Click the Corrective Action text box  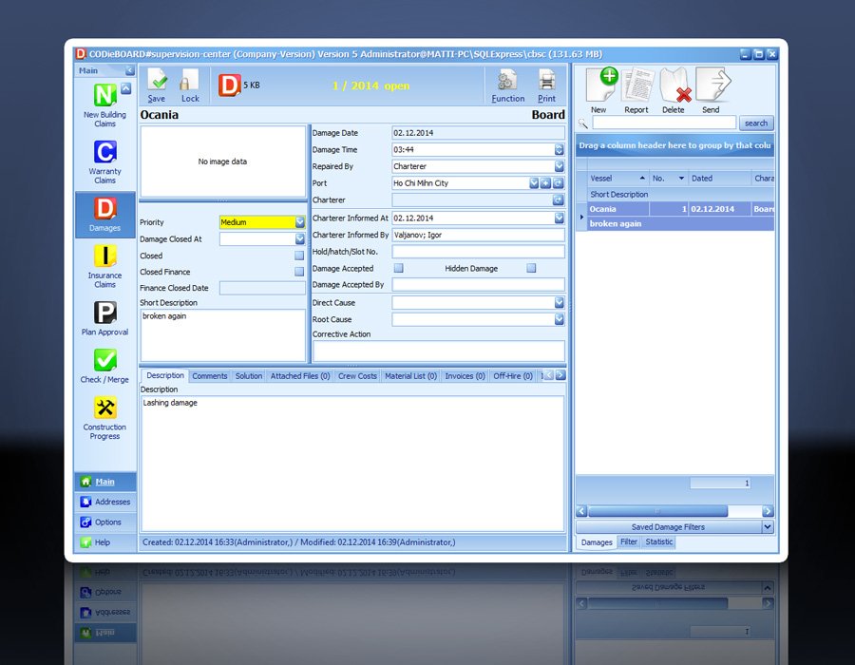click(438, 351)
